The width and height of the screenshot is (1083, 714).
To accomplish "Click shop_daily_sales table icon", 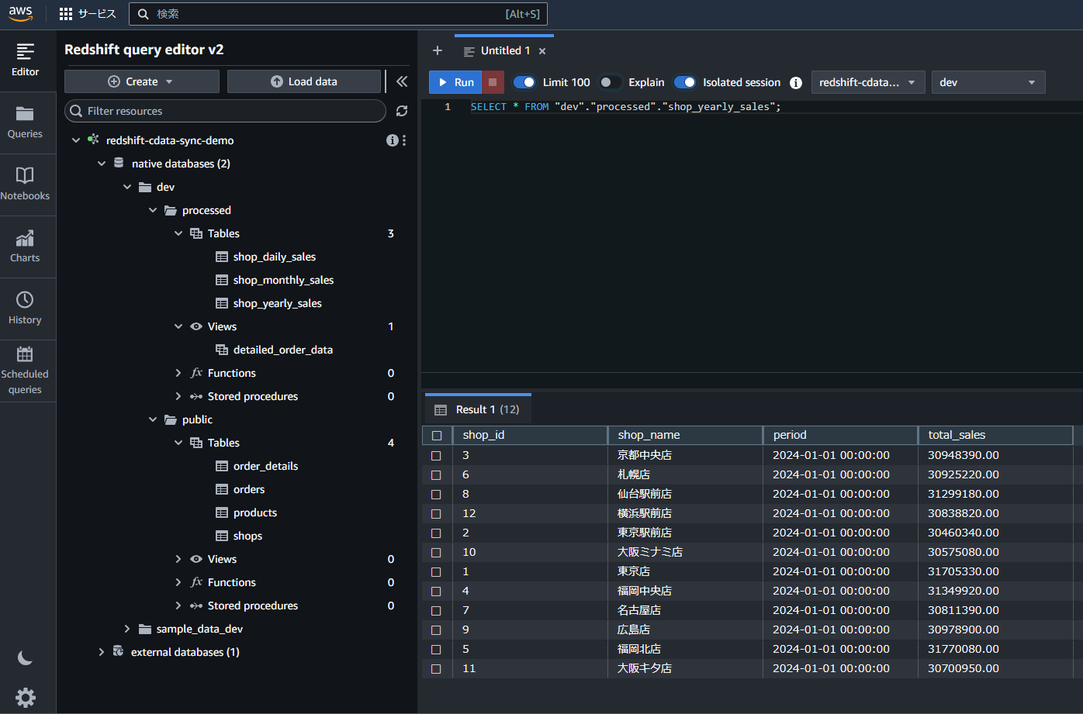I will pyautogui.click(x=222, y=257).
